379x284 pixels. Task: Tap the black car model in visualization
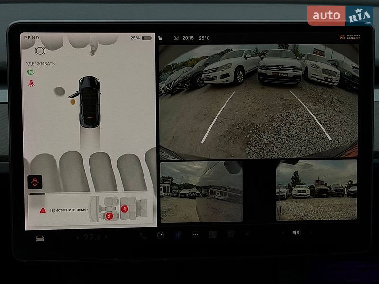pyautogui.click(x=89, y=101)
